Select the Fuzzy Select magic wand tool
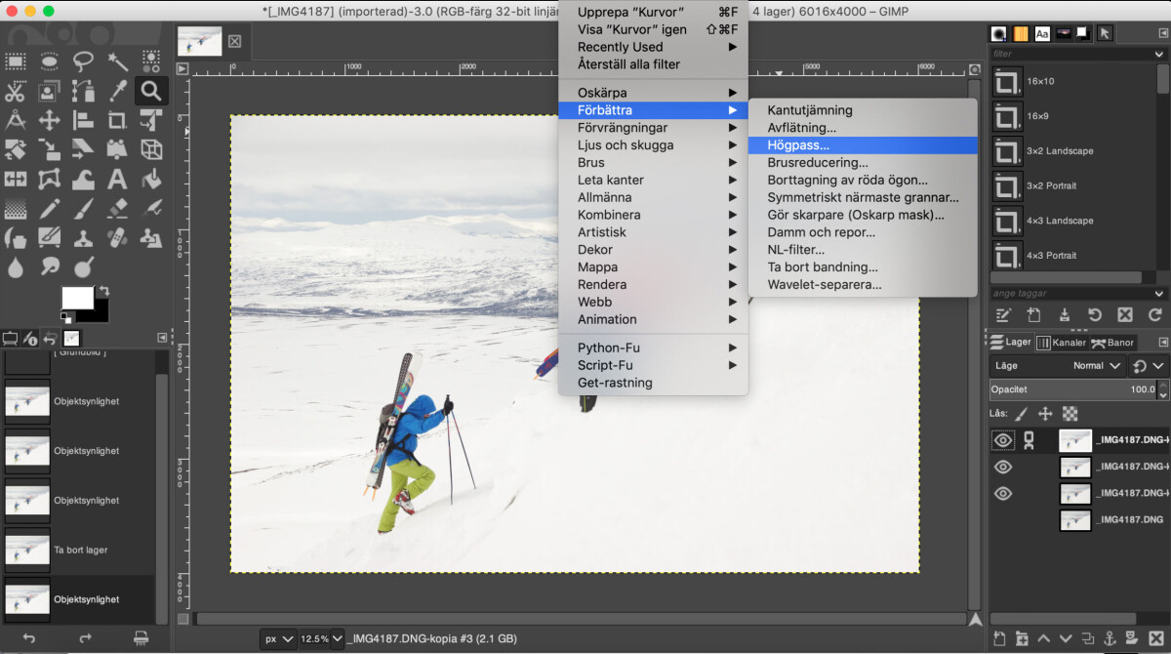Image resolution: width=1171 pixels, height=654 pixels. (118, 61)
